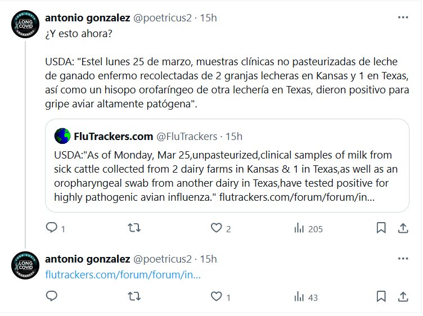Viewport: 423px width, 316px height.
Task: Reply to the second tweet with link
Action: 52,296
